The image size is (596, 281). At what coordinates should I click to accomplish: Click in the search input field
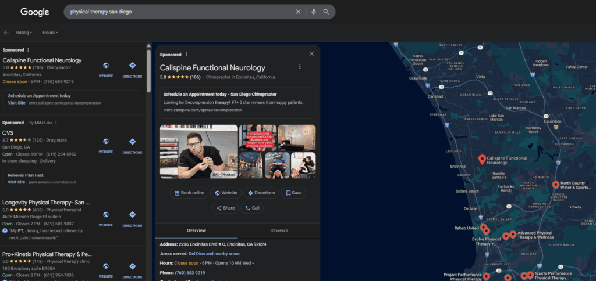click(180, 12)
